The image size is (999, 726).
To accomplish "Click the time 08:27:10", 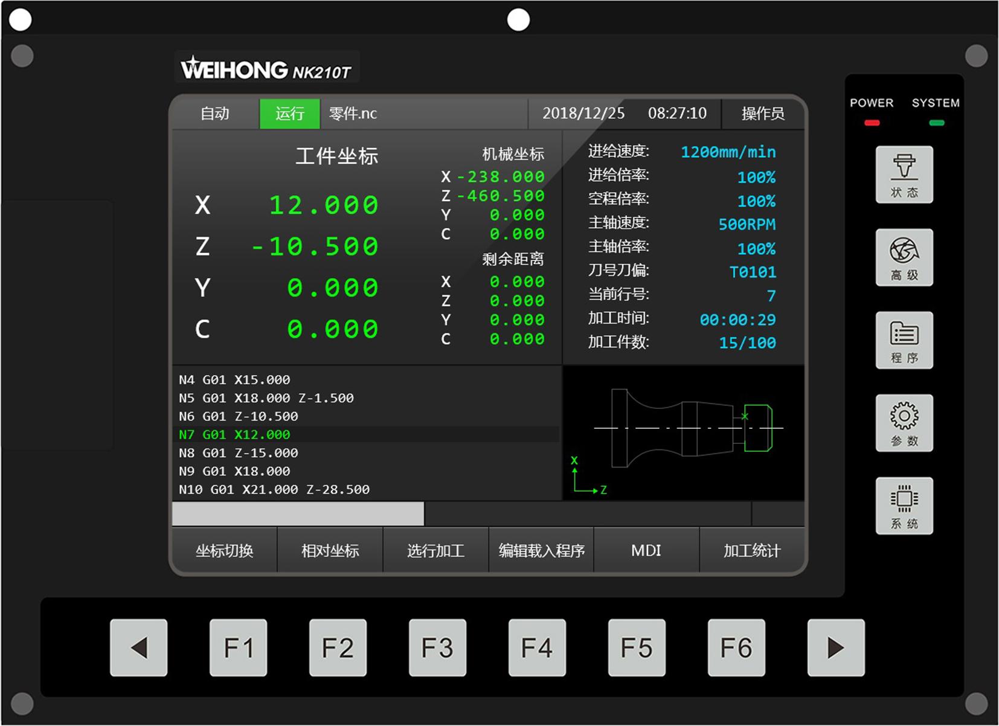I will 677,114.
